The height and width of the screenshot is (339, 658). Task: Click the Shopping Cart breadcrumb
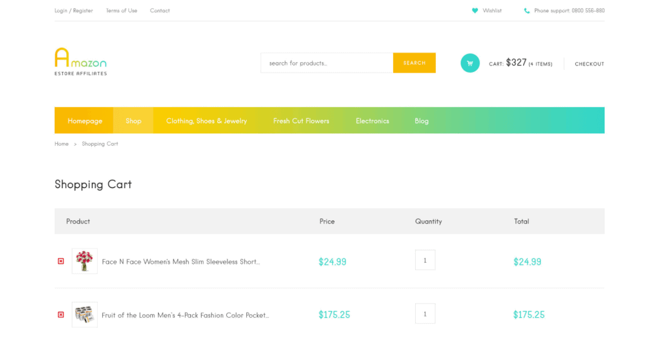click(100, 144)
